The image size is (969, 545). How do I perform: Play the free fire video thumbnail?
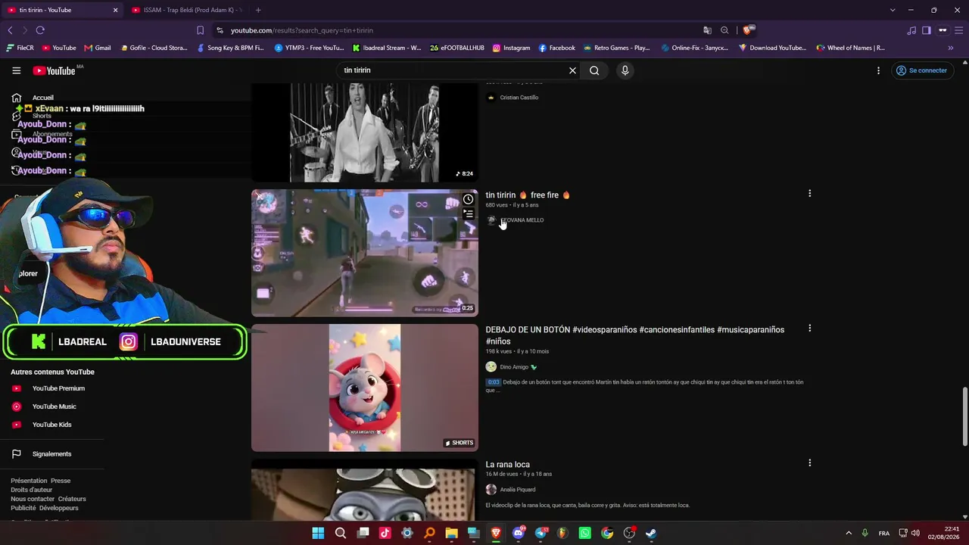(365, 253)
